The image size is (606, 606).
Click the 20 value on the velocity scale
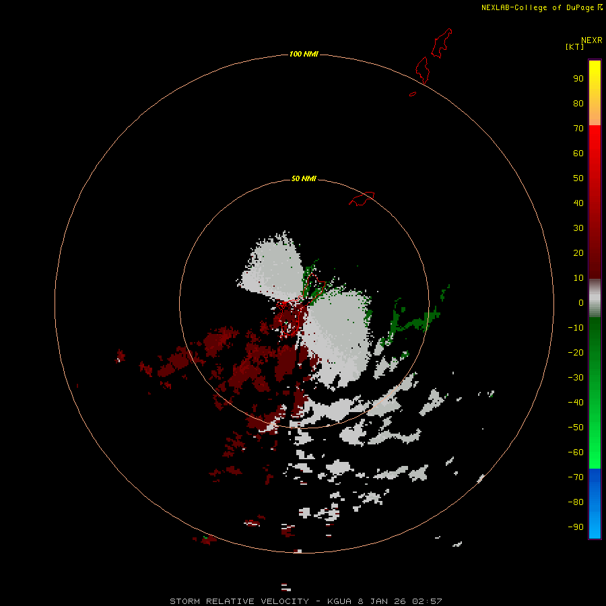point(578,252)
